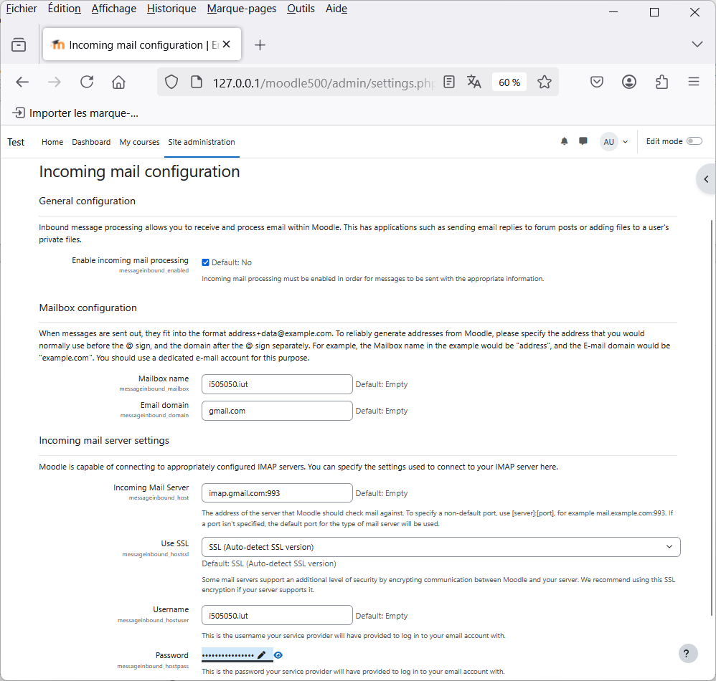716x681 pixels.
Task: Reload the current page
Action: pos(87,82)
